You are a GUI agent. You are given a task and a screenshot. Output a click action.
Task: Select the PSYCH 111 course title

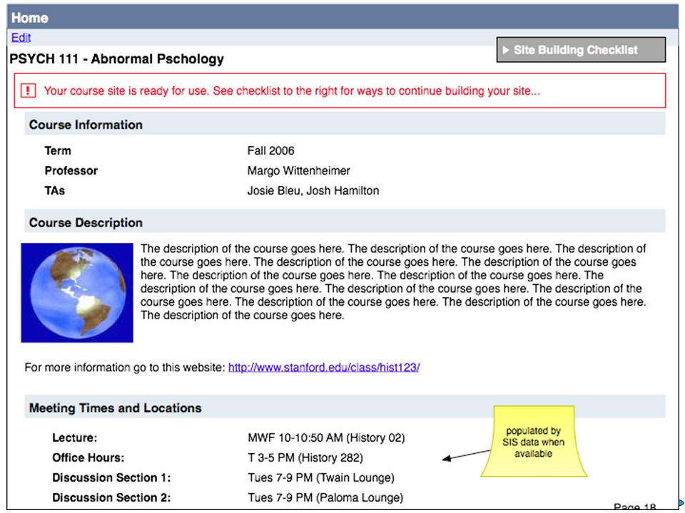pyautogui.click(x=116, y=59)
